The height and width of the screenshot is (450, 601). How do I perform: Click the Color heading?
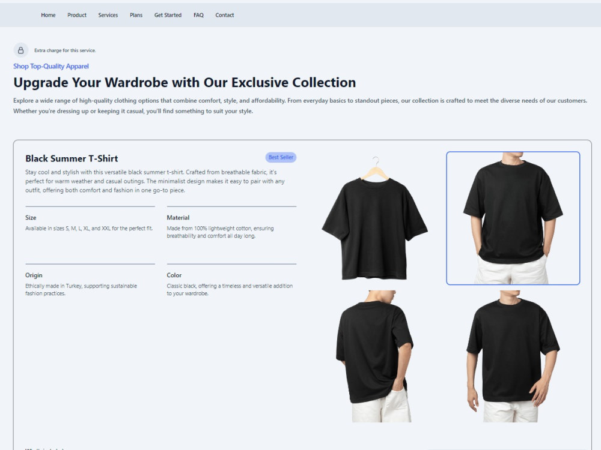tap(174, 275)
